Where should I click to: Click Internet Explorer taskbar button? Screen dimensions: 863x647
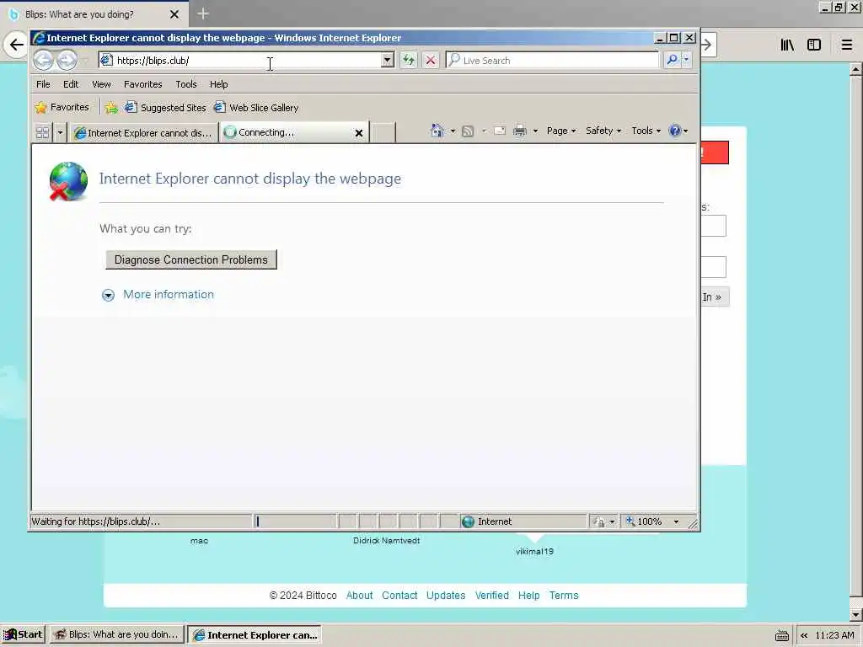pyautogui.click(x=255, y=634)
